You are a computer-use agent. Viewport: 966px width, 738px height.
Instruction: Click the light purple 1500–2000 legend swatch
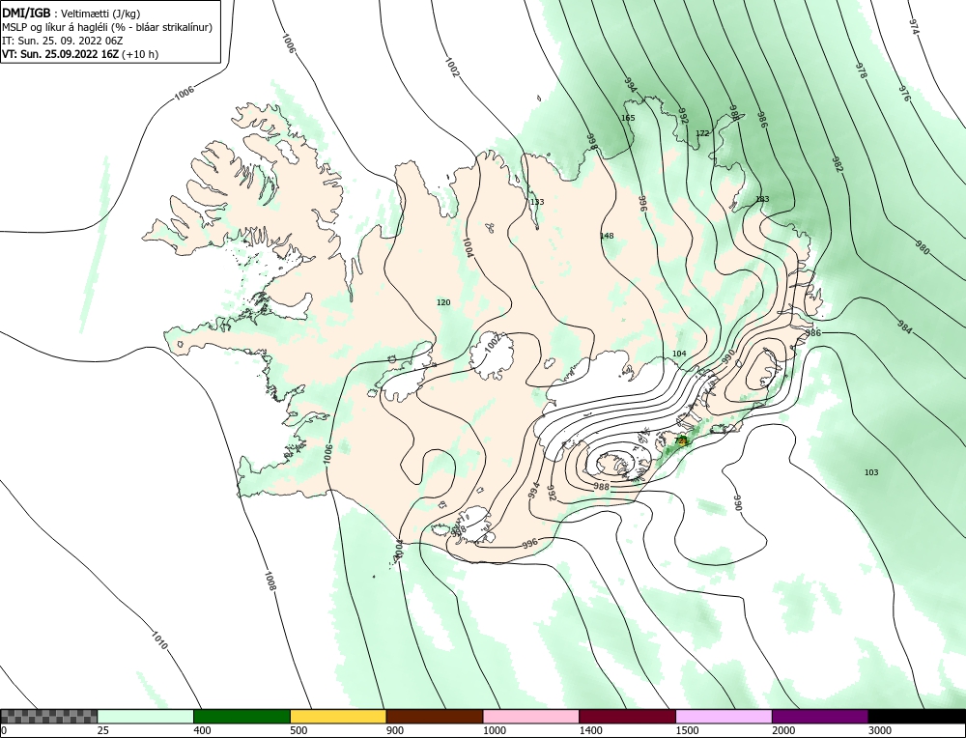click(x=724, y=717)
